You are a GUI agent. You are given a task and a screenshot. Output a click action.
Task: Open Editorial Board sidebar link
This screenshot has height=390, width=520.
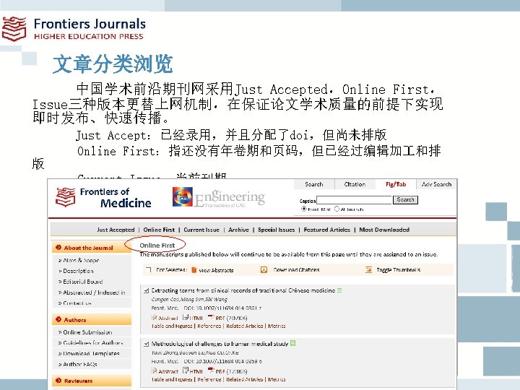82,282
